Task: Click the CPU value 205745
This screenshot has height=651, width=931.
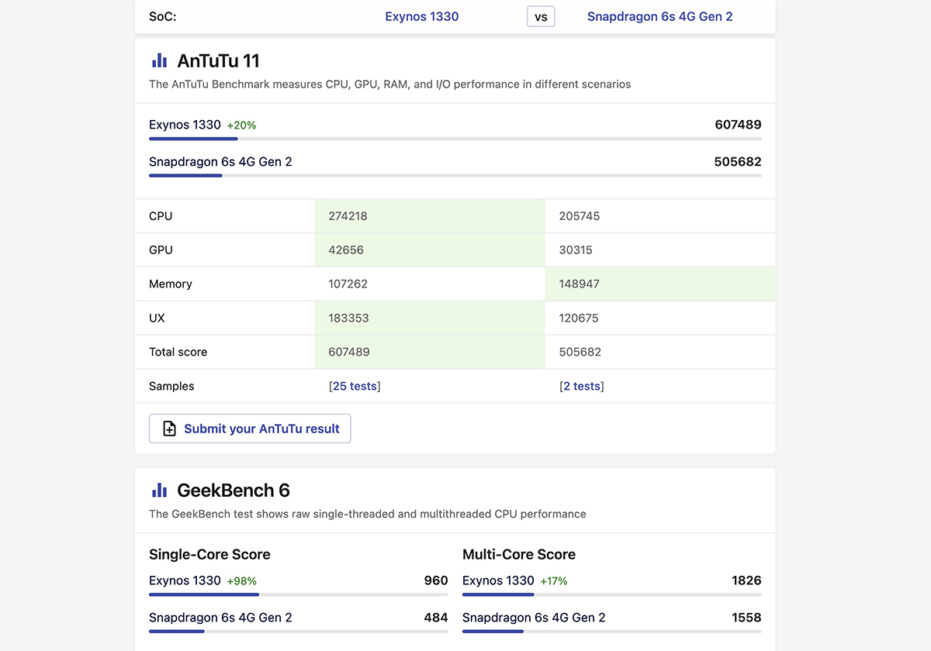Action: (579, 216)
